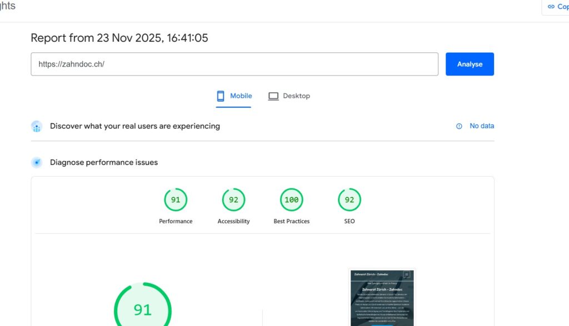This screenshot has height=326, width=569.
Task: Click the Diagnose performance issues heading
Action: point(104,163)
